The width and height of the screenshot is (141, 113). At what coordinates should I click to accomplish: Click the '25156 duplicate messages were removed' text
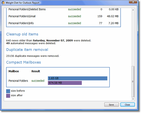click(33, 56)
